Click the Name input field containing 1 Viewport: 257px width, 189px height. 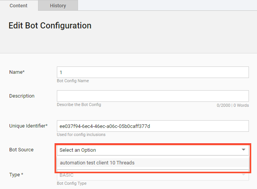tap(153, 72)
